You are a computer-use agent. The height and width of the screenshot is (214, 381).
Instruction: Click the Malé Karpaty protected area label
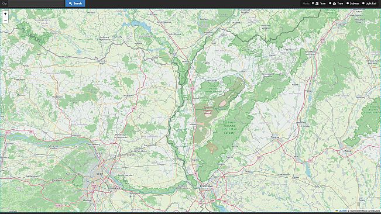pos(229,127)
